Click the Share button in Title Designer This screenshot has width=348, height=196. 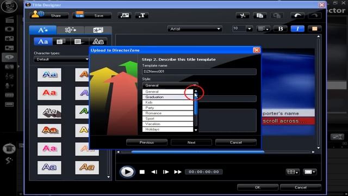[x=49, y=15]
